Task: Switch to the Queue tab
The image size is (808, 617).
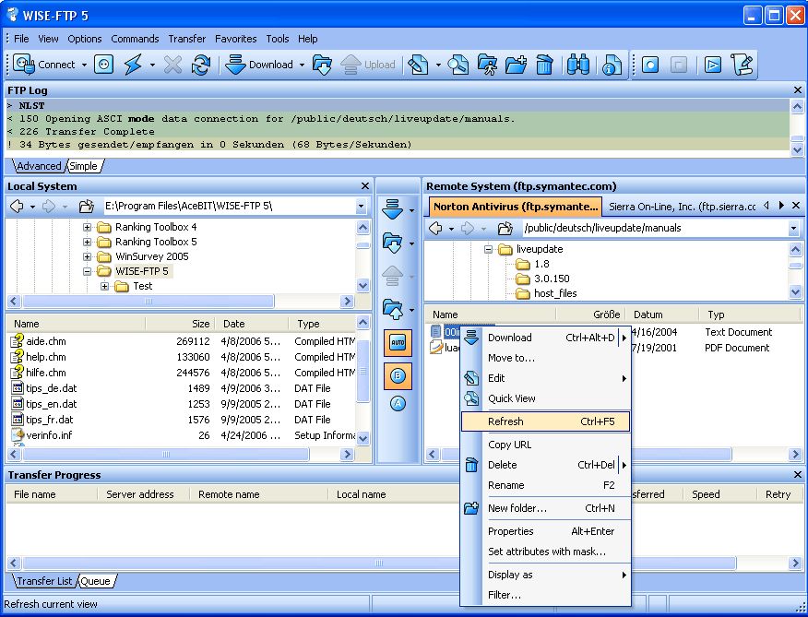Action: tap(98, 581)
